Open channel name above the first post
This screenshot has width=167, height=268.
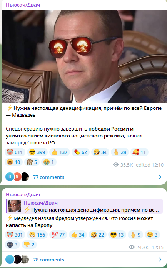pyautogui.click(x=23, y=5)
